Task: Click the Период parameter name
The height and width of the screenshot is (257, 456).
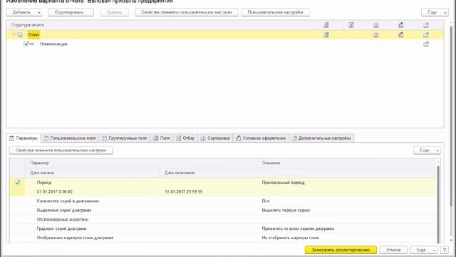Action: coord(44,183)
